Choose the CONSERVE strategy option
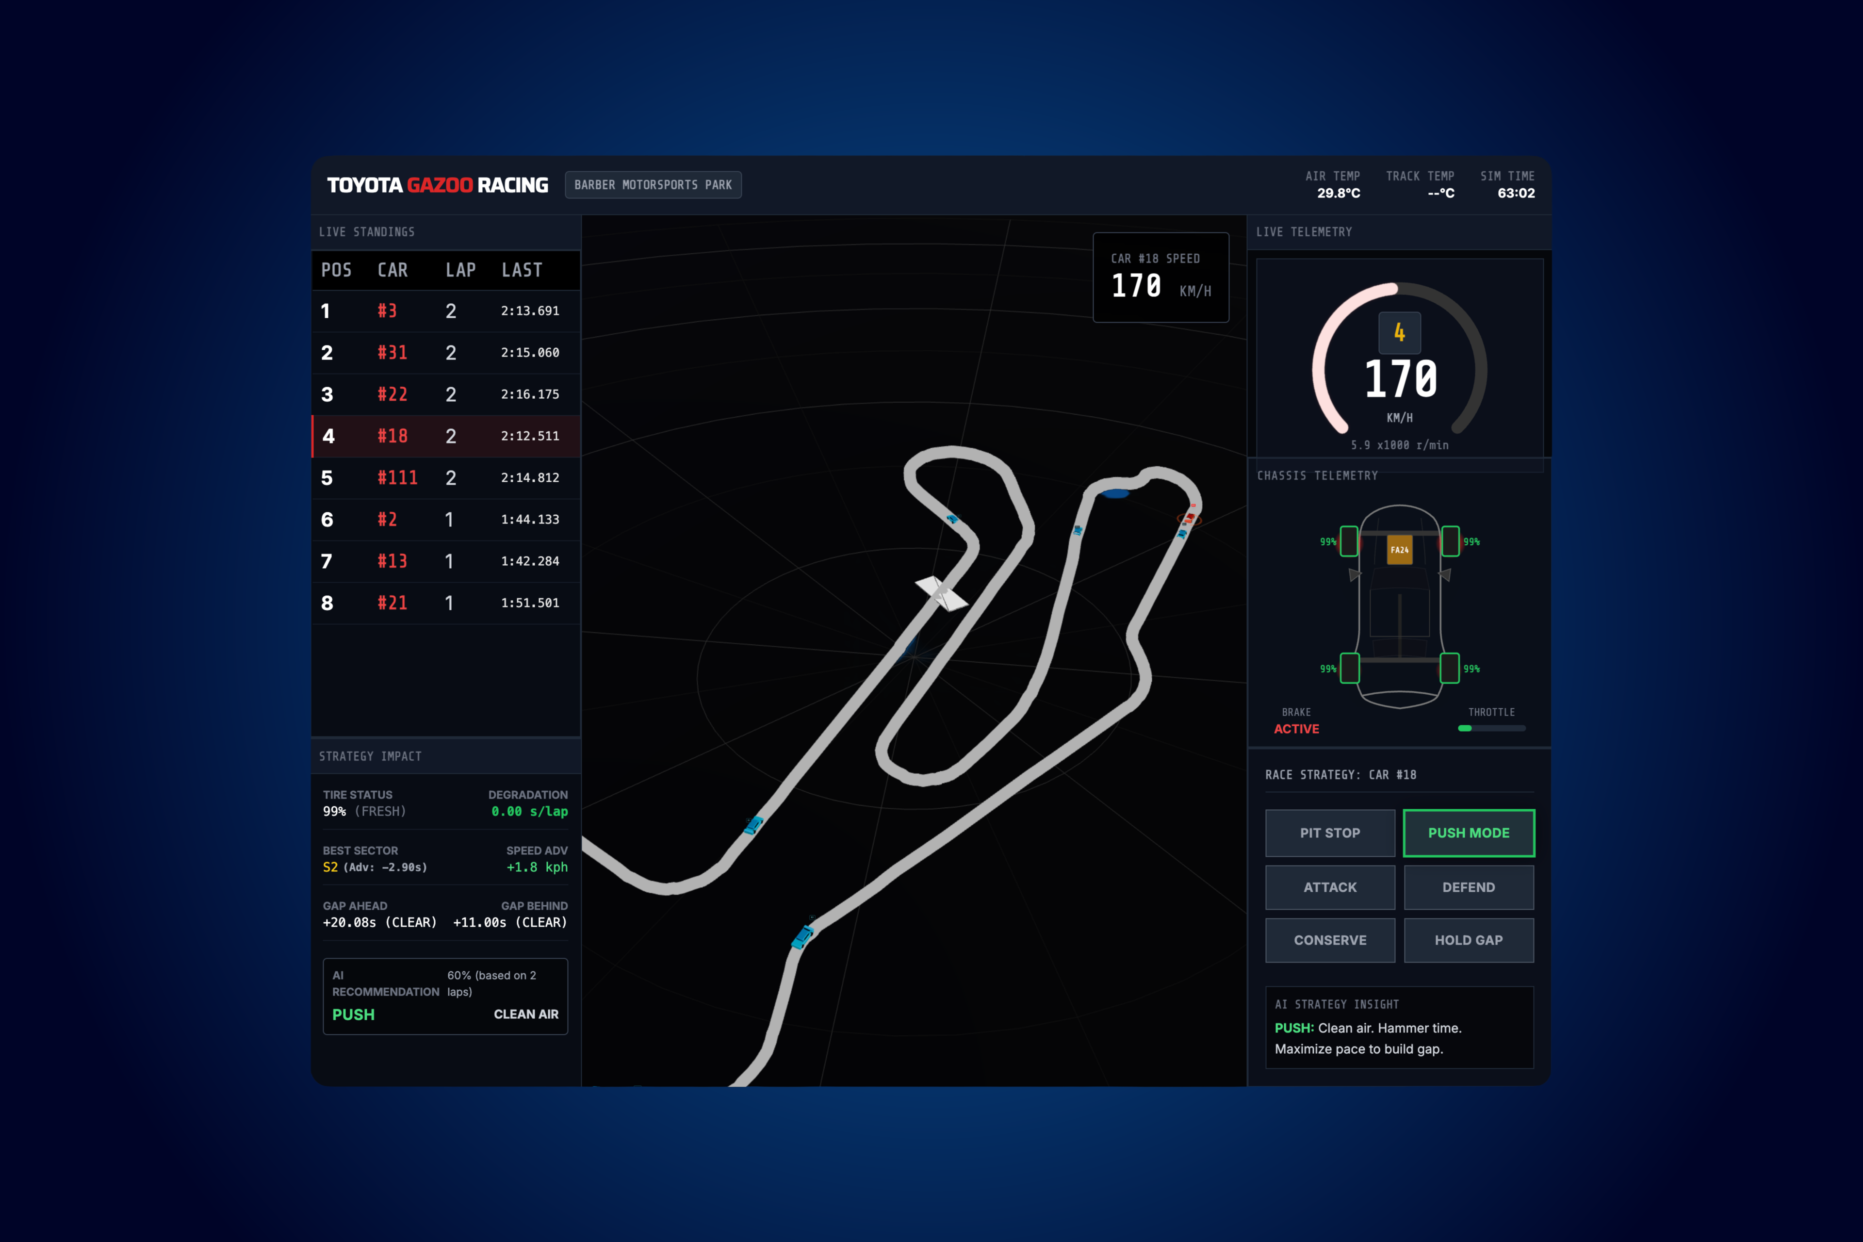 click(x=1330, y=940)
